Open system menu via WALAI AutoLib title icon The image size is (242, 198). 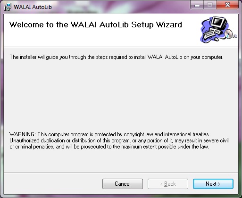(8, 7)
